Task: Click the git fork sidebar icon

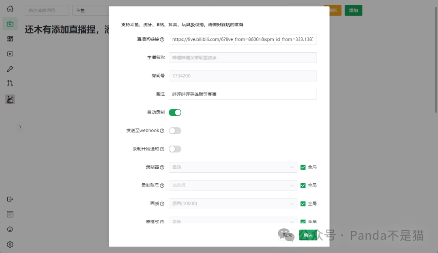Action: pos(10,84)
